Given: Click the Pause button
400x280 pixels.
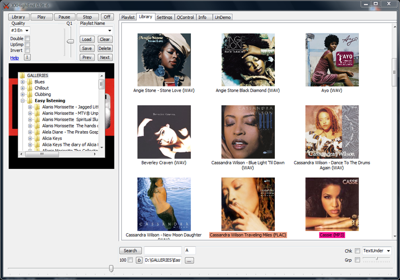Looking at the screenshot, I should click(65, 17).
